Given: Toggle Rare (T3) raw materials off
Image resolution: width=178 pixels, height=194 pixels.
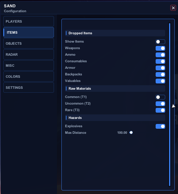Looking at the screenshot, I should (160, 110).
